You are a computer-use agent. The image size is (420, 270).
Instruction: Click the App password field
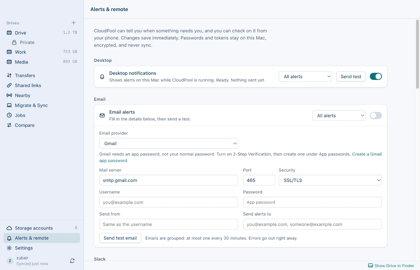pyautogui.click(x=312, y=202)
